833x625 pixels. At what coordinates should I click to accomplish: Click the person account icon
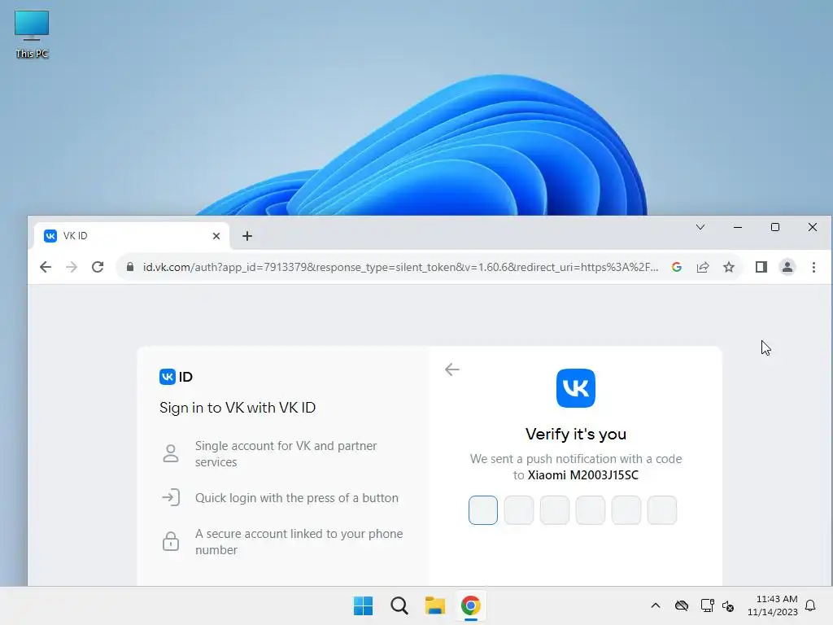[171, 453]
